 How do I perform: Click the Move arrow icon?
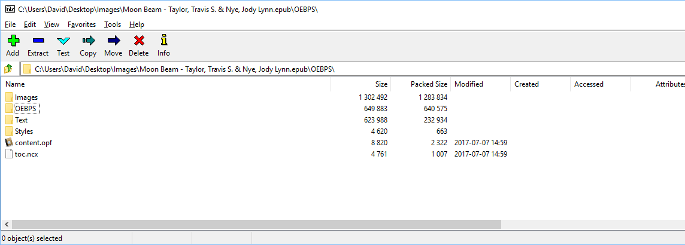click(x=113, y=41)
